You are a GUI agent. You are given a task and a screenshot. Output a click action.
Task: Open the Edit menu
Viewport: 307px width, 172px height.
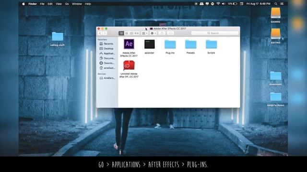(x=50, y=4)
